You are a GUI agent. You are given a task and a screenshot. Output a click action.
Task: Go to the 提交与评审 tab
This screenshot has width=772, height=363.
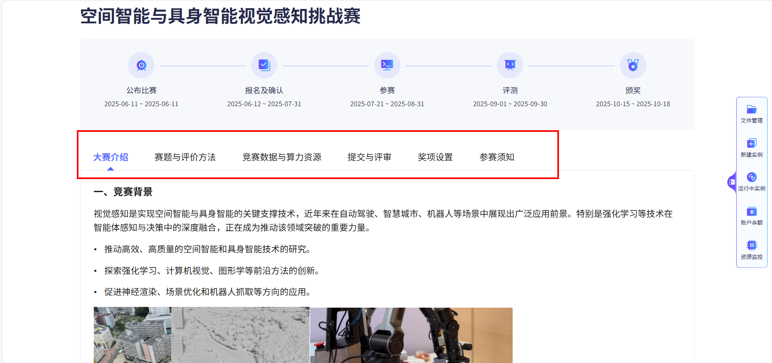369,157
